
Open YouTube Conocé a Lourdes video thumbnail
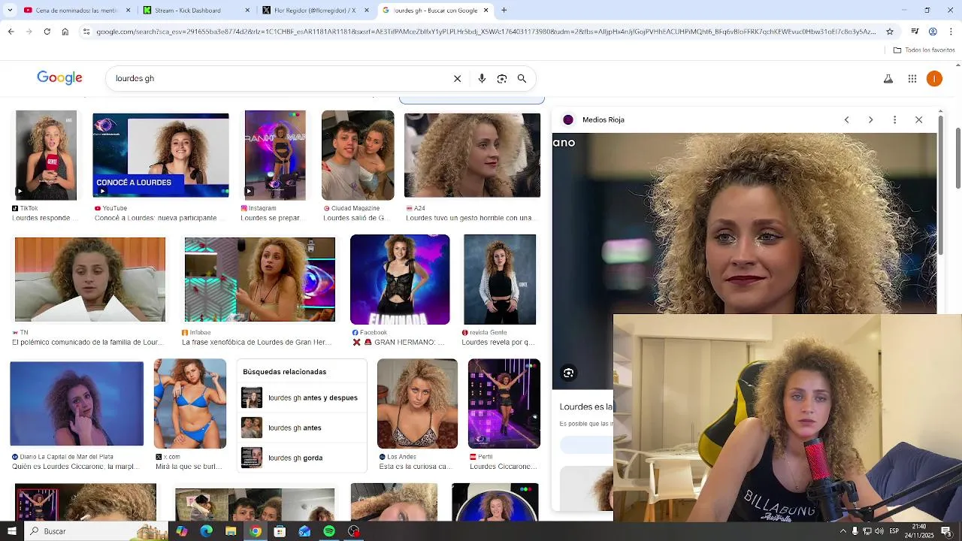(x=160, y=156)
